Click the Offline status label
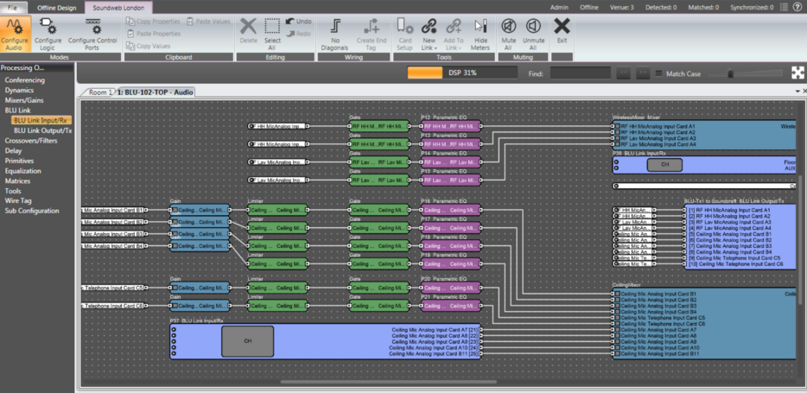 tap(588, 7)
